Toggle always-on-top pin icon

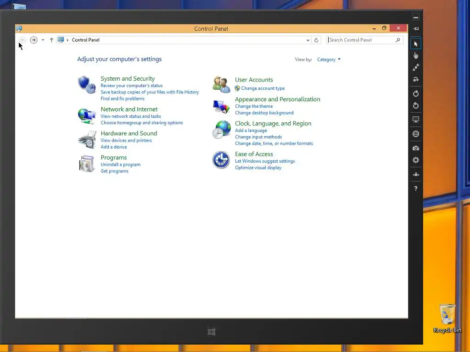416,29
